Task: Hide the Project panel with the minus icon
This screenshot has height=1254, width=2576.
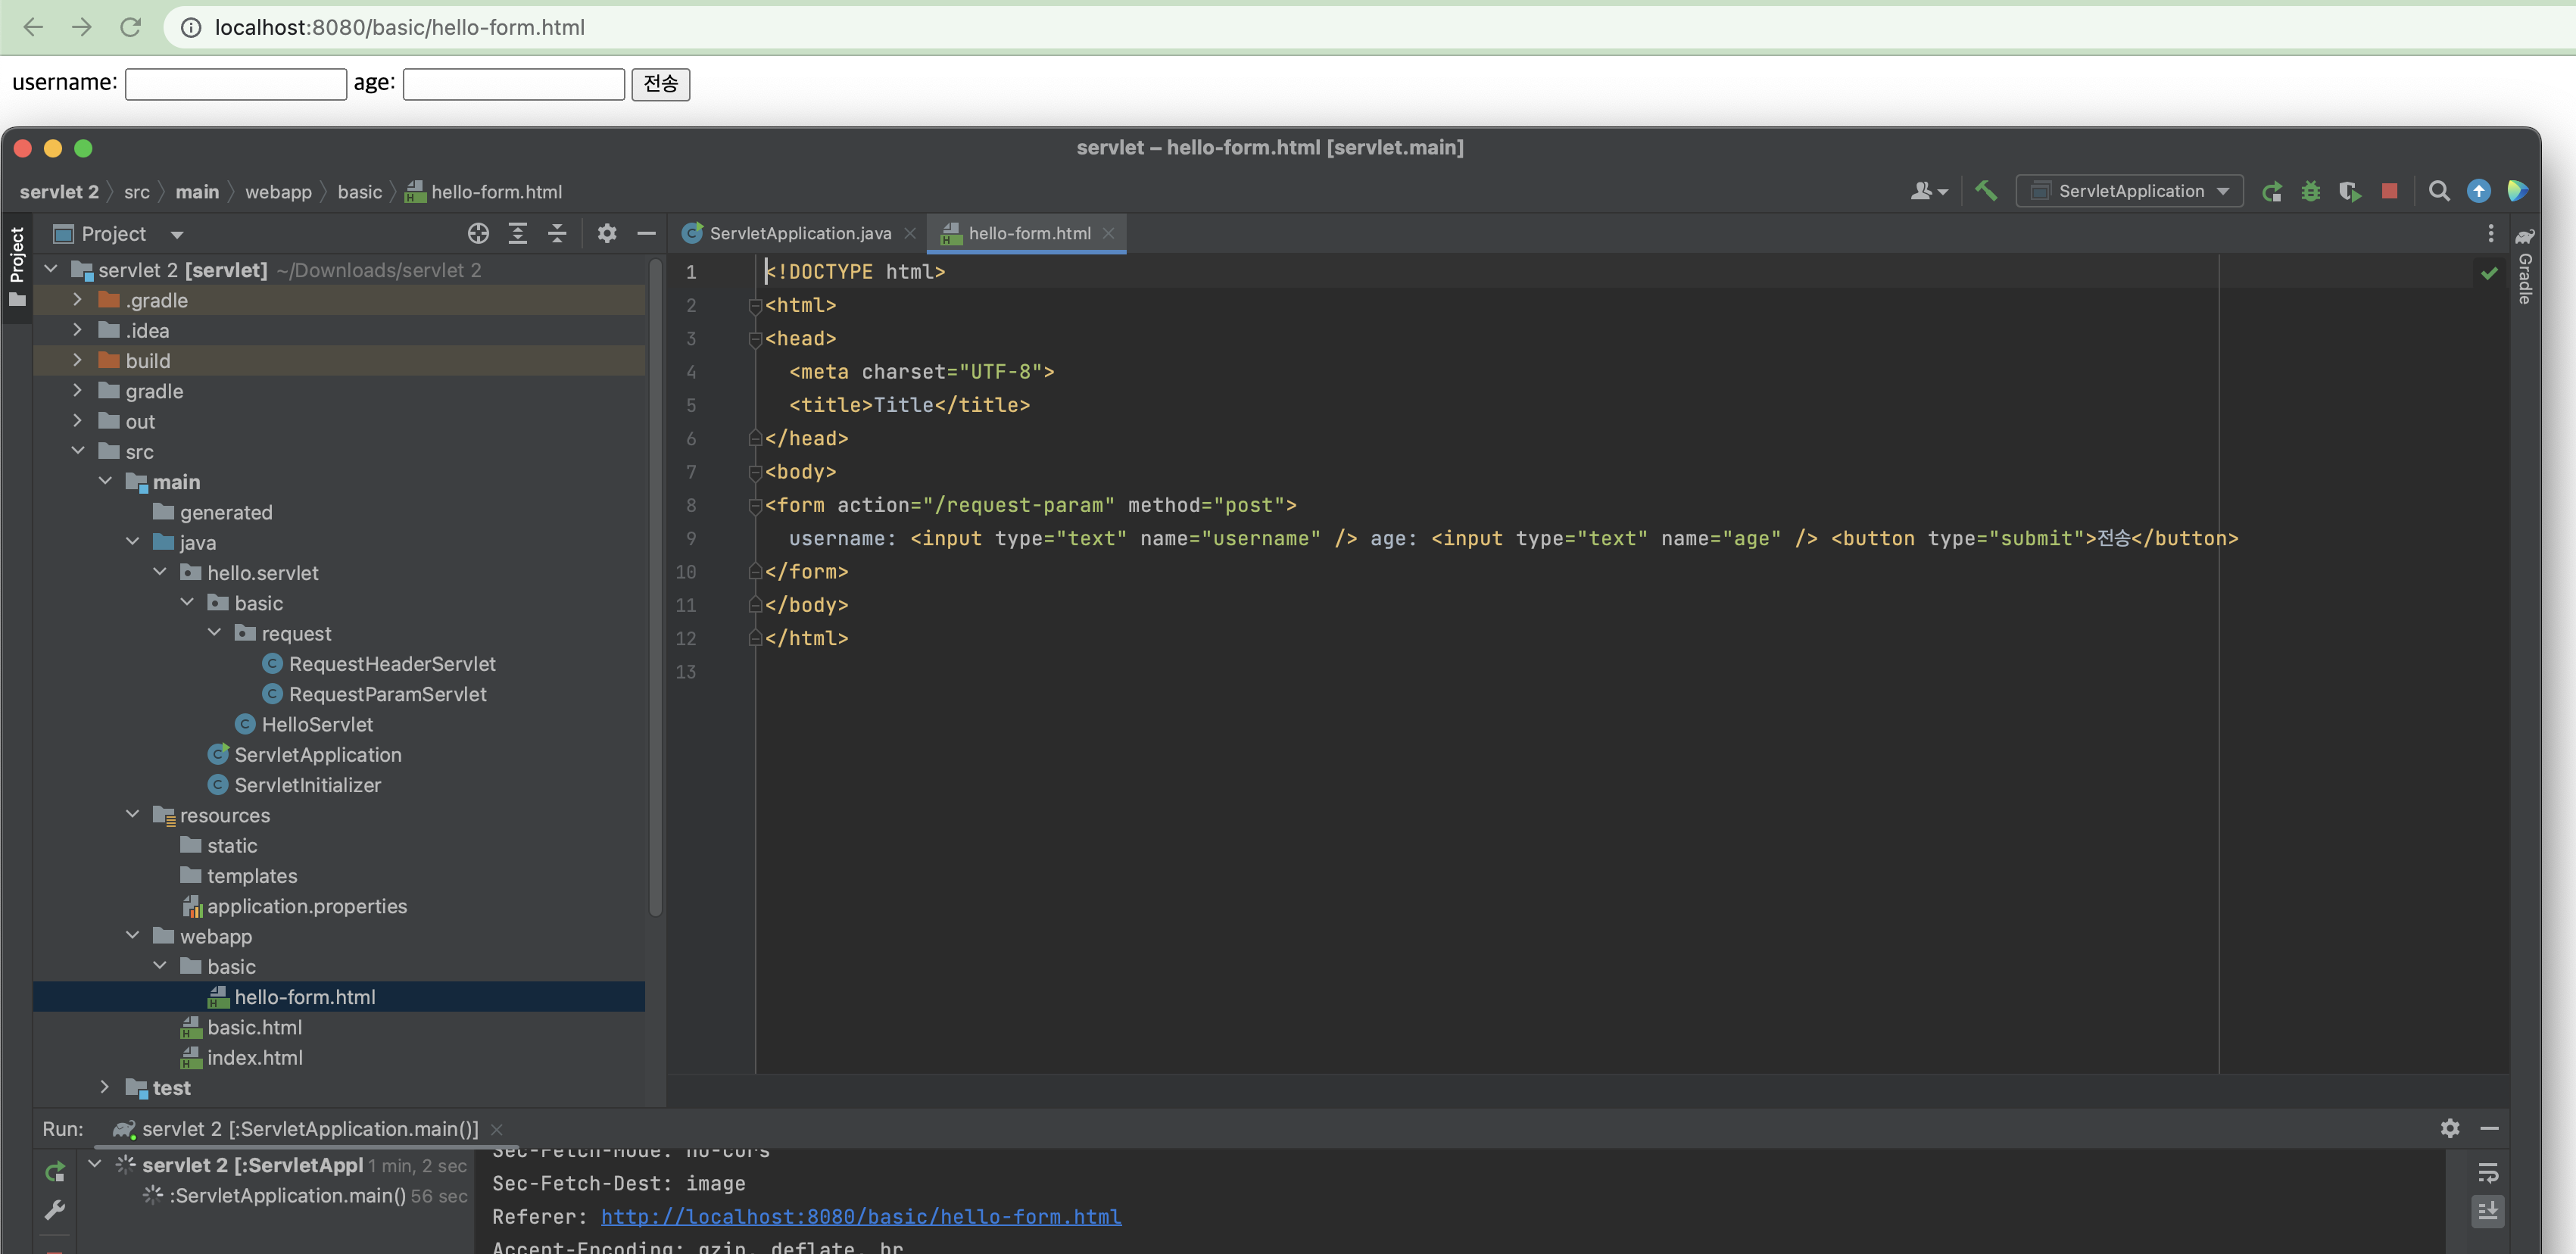Action: pyautogui.click(x=646, y=233)
